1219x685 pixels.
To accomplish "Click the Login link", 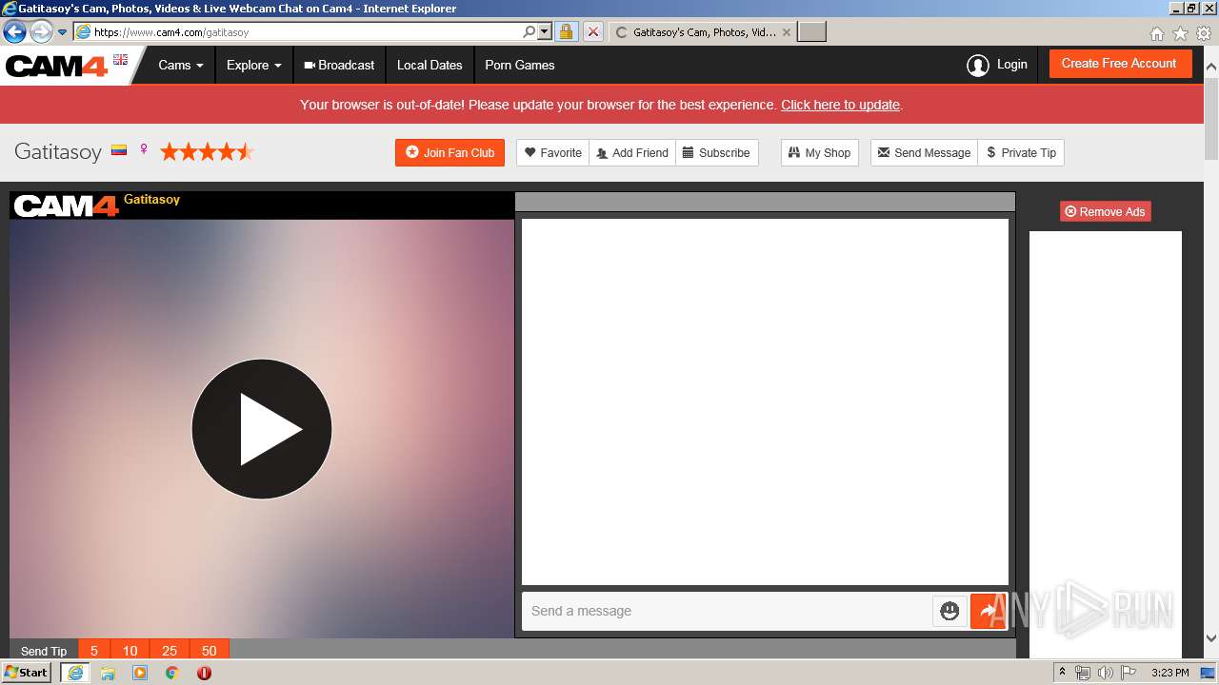I will 1011,65.
